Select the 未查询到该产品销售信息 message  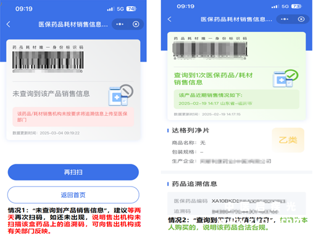[51, 94]
